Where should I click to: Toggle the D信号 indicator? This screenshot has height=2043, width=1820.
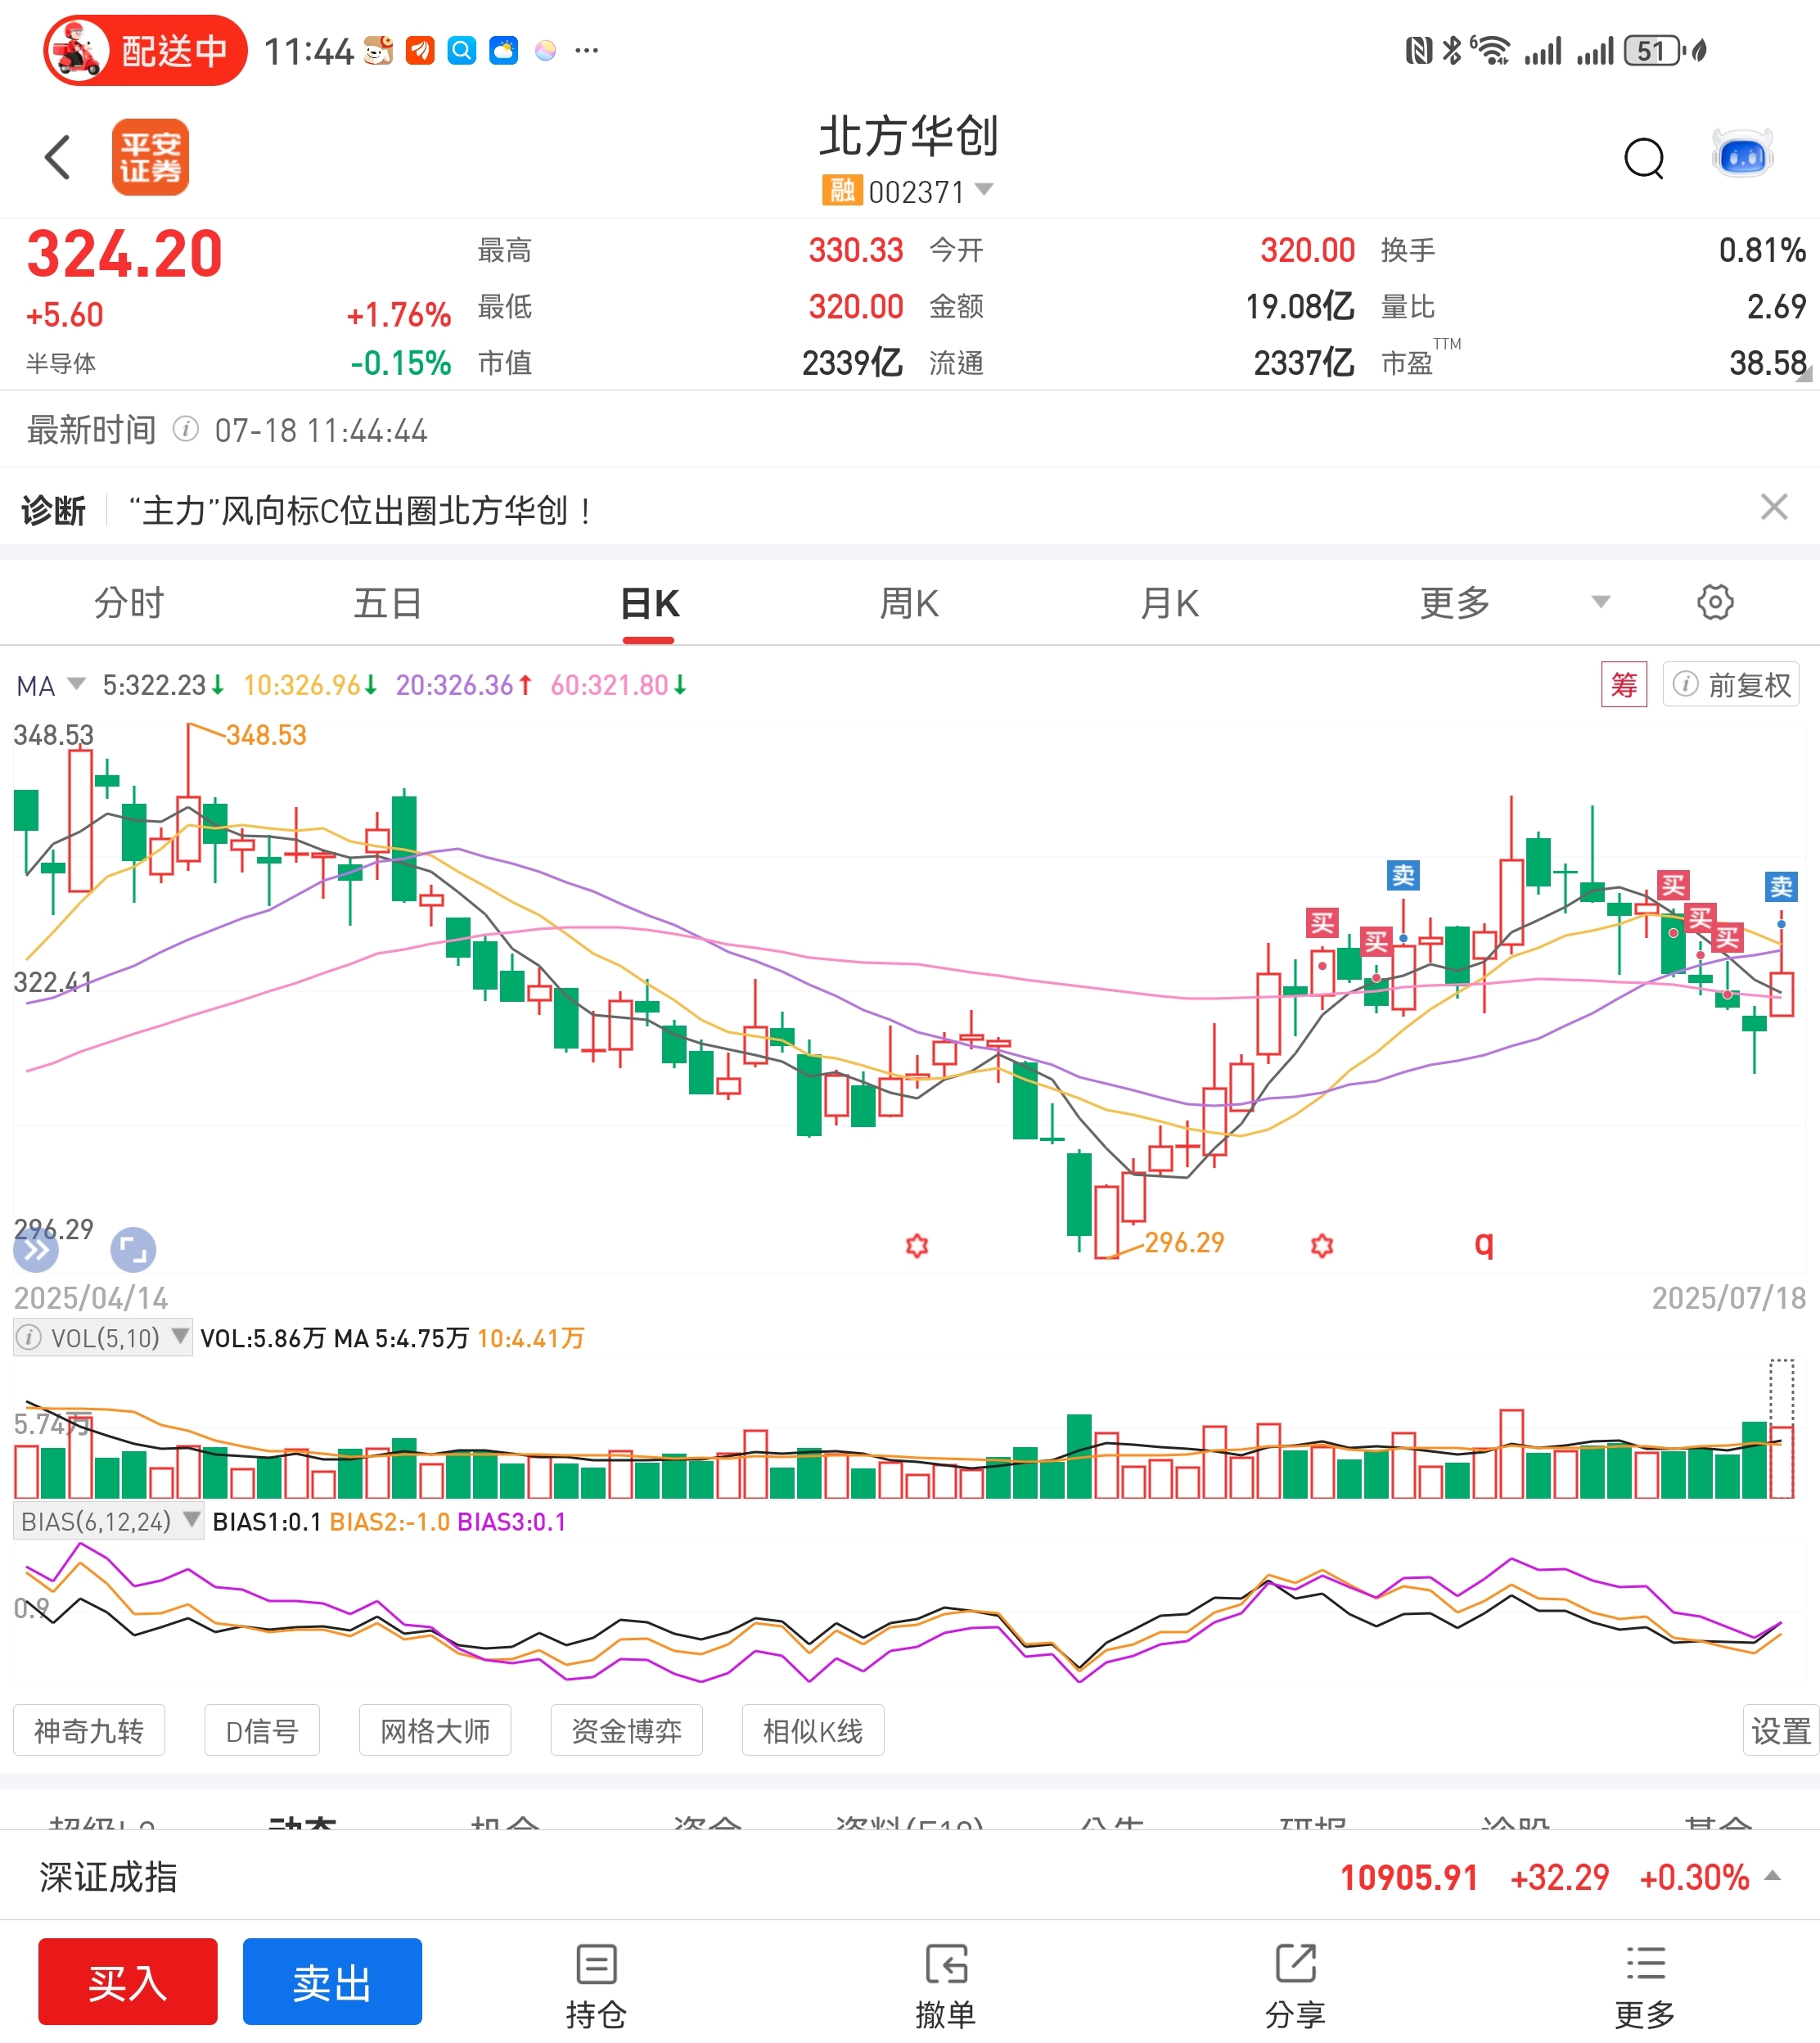[x=262, y=1731]
